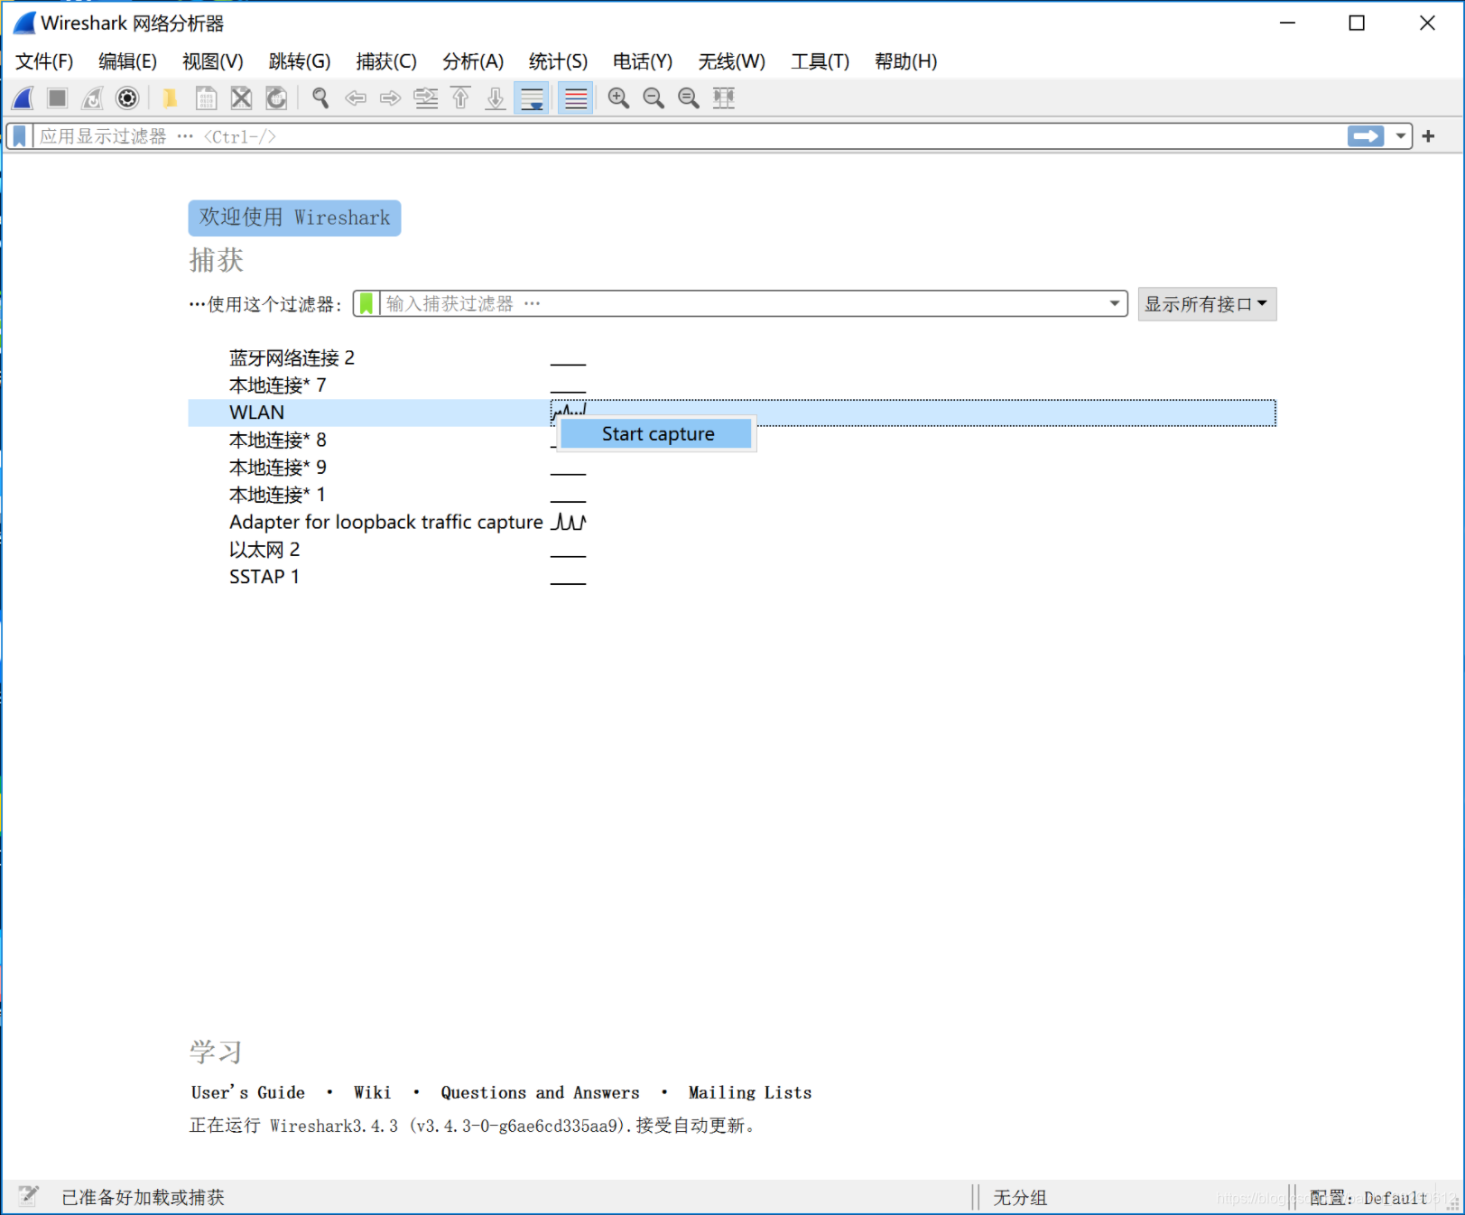Viewport: 1465px width, 1215px height.
Task: Click 欢迎使用 Wireshark banner button
Action: tap(294, 218)
